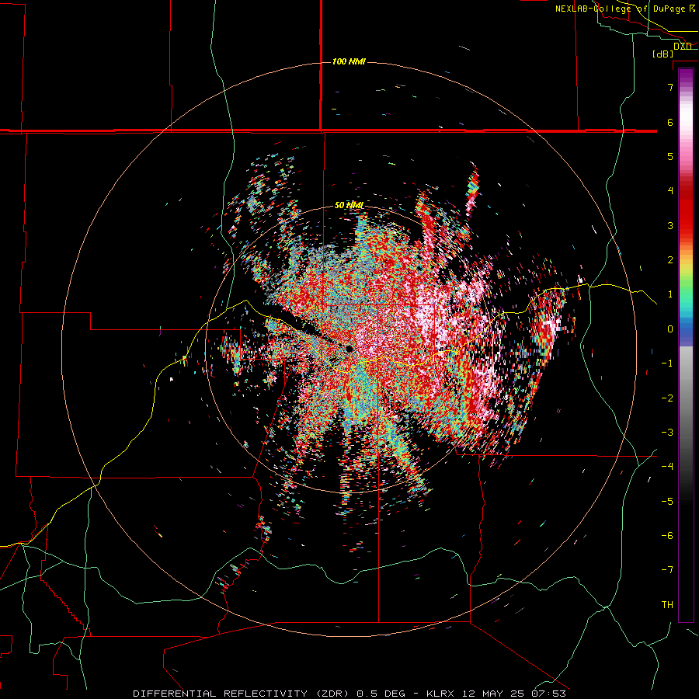Click the positive 3 dB scale label
Image resolution: width=699 pixels, height=699 pixels.
point(670,225)
